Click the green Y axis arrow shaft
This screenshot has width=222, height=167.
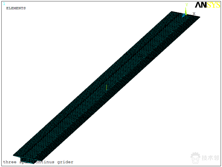click(186, 10)
